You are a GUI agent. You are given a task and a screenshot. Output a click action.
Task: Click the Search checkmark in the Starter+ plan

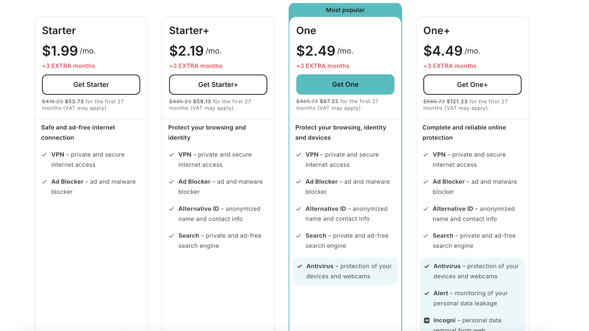coord(171,236)
